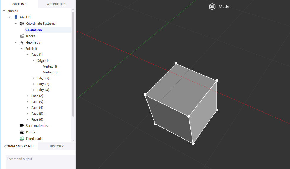Select the Solid materials label

37,126
